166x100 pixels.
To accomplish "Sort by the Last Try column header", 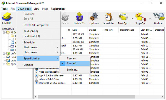I will [x=147, y=30].
